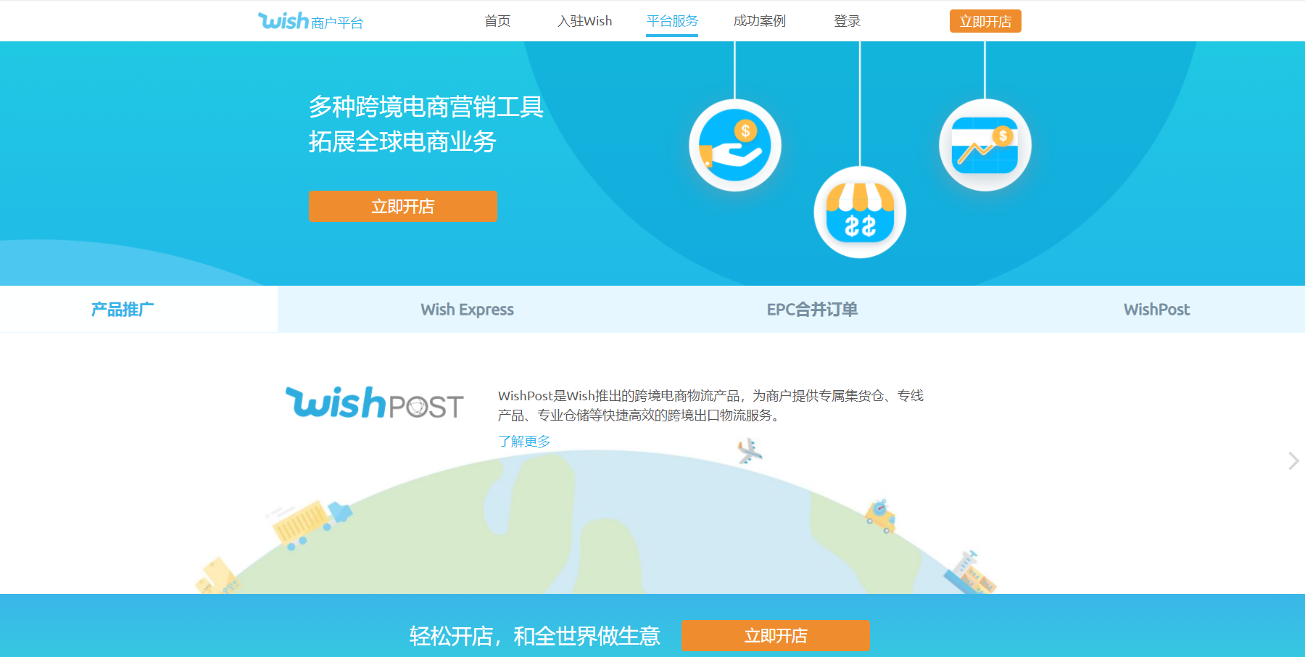Switch to the EPC合并订单 tab

coord(812,310)
